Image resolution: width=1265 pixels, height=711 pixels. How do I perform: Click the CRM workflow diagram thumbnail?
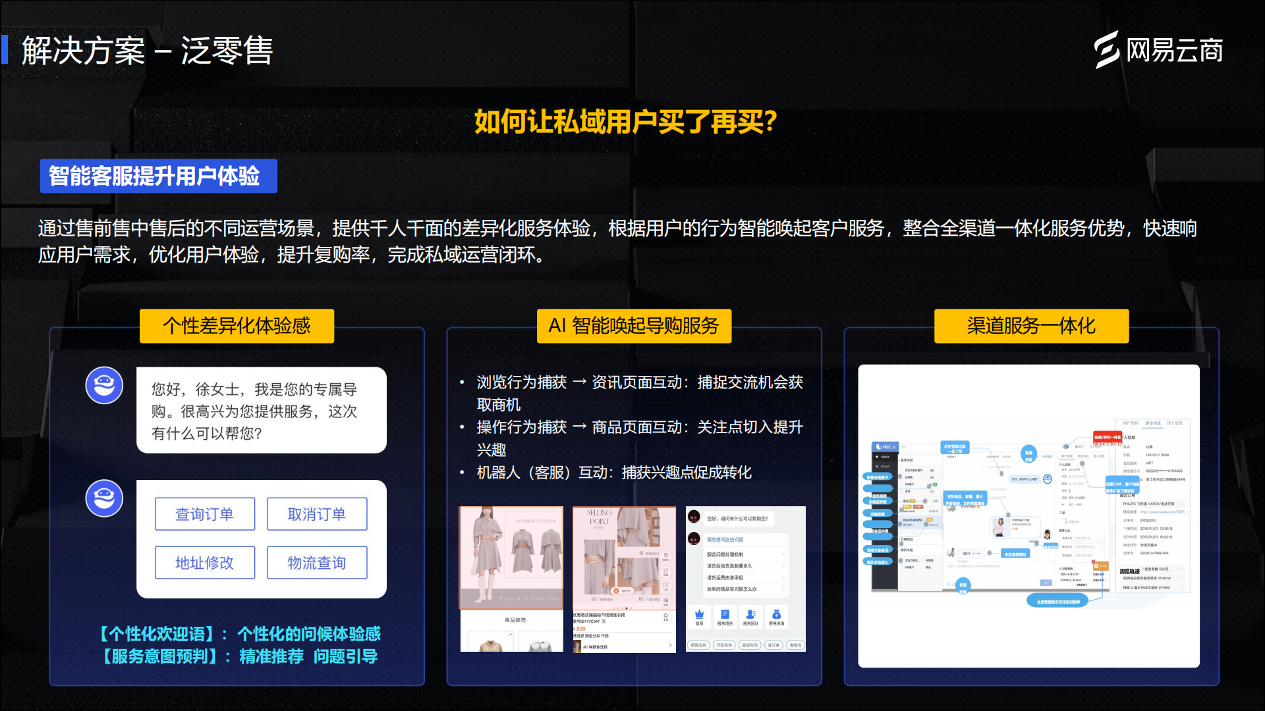coord(1028,515)
